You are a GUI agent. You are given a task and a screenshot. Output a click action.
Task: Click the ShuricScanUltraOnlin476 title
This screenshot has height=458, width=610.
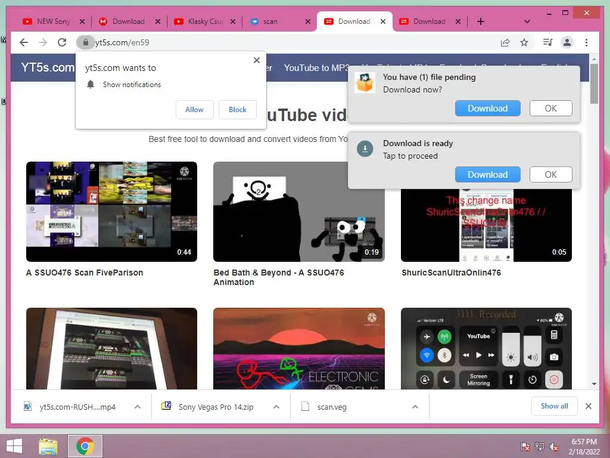pos(452,273)
